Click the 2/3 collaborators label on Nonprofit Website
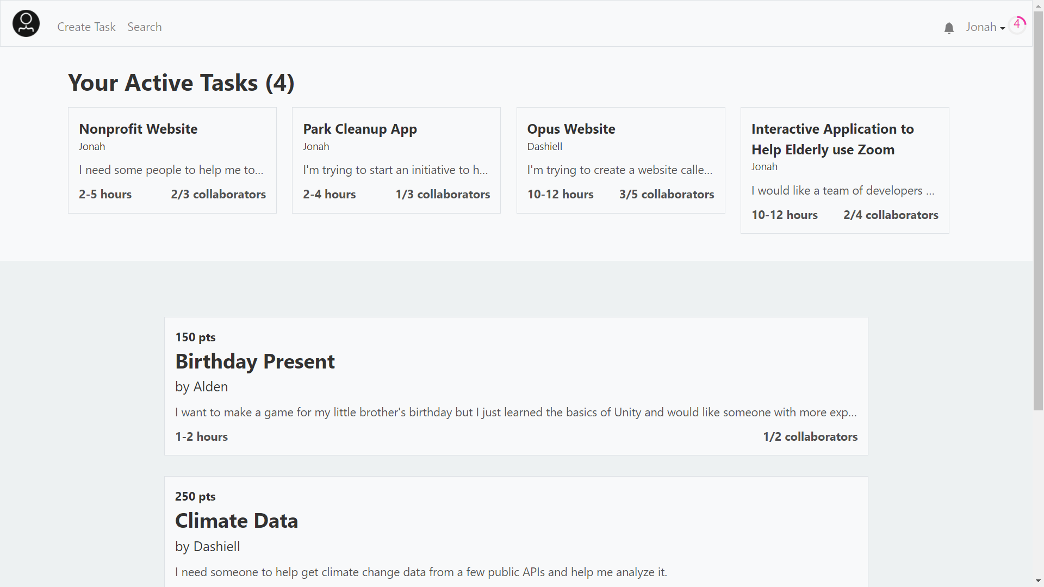Screen dimensions: 1044x587 [218, 195]
